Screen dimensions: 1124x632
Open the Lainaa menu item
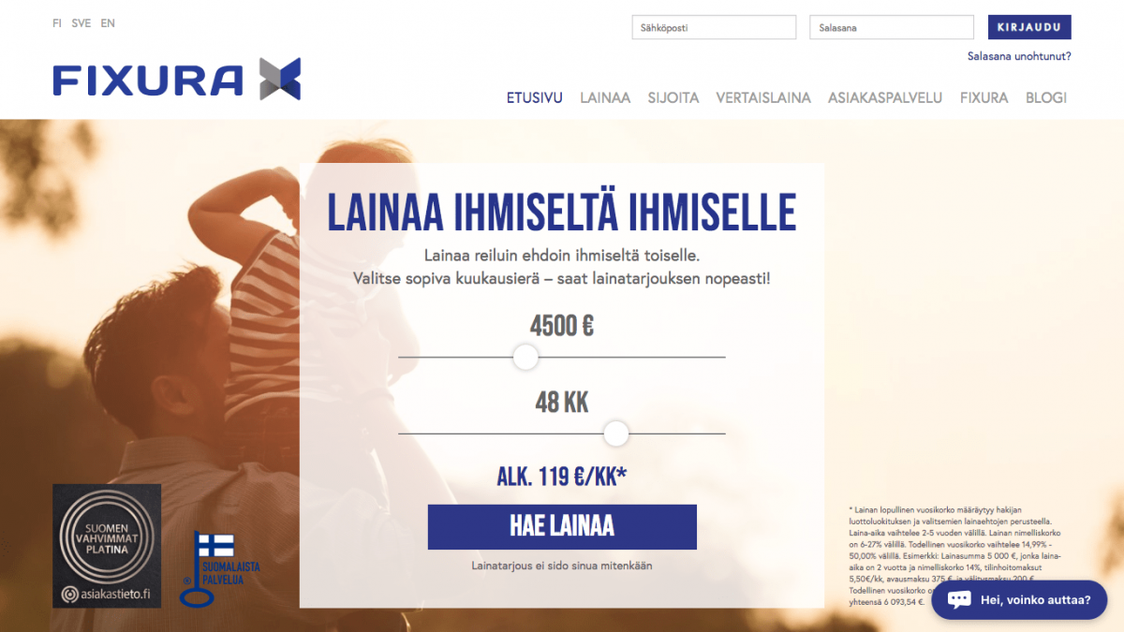pos(605,97)
